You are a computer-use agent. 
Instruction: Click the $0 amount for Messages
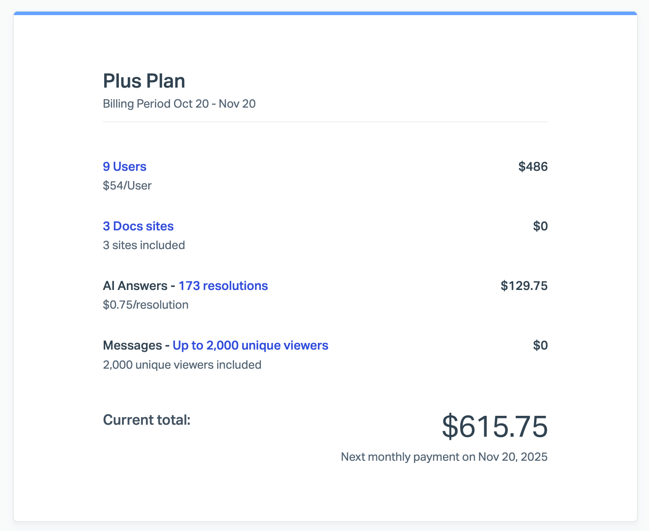point(540,346)
